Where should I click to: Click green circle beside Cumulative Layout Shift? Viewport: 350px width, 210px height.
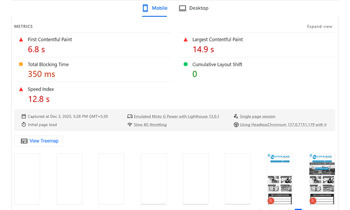185,64
